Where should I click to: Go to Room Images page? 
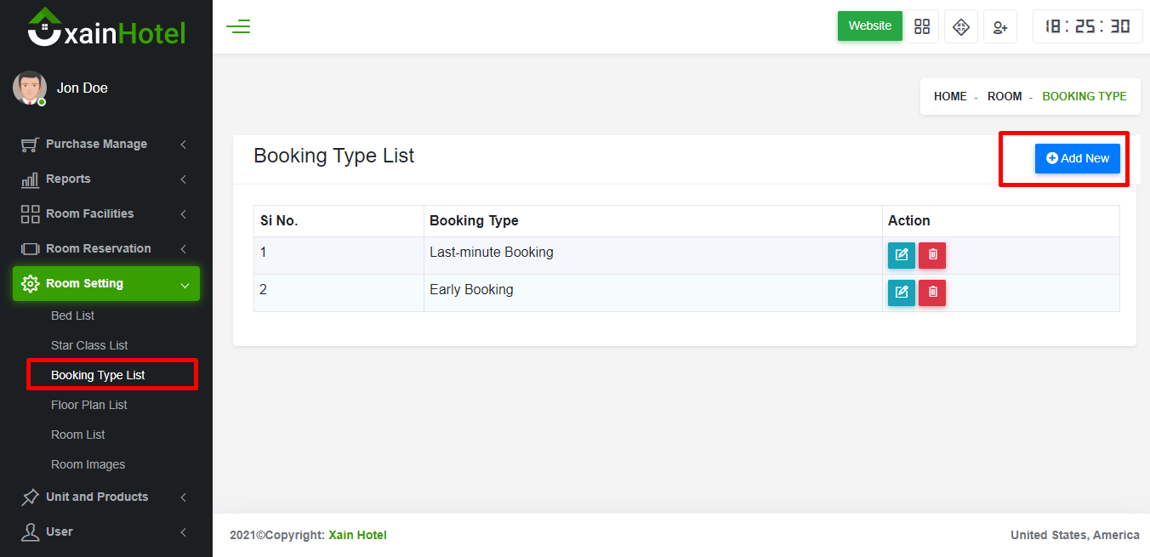coord(88,465)
